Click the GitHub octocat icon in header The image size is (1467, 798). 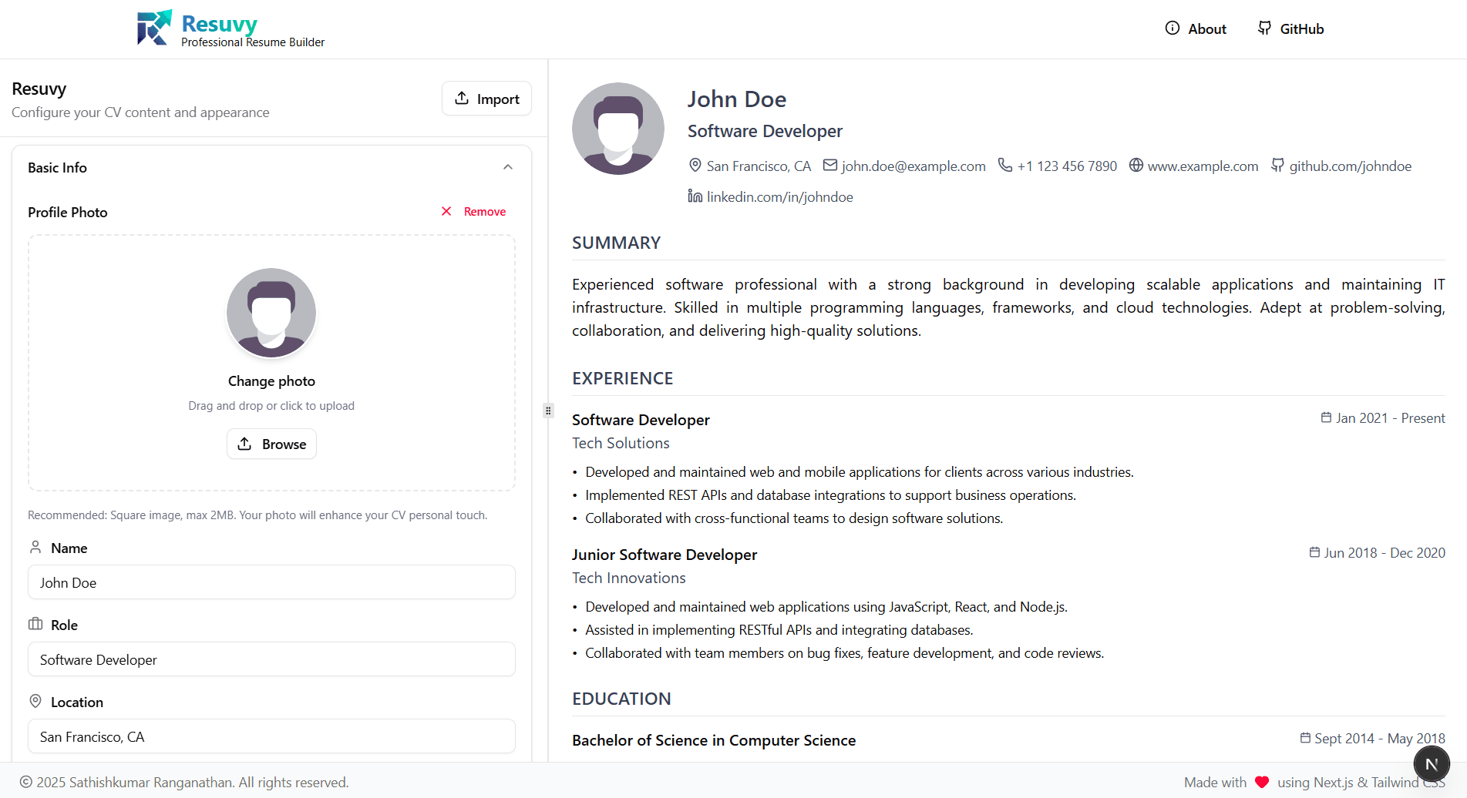point(1264,28)
